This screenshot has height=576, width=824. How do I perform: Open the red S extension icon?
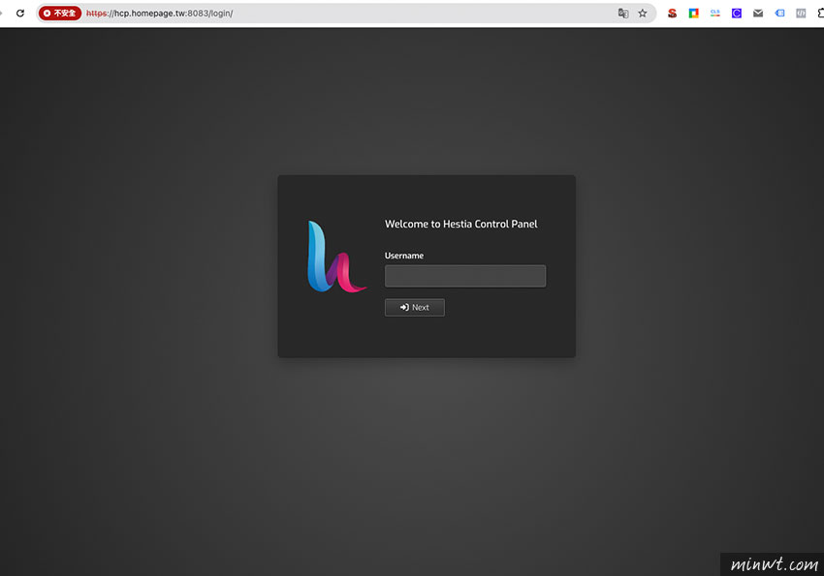[672, 14]
